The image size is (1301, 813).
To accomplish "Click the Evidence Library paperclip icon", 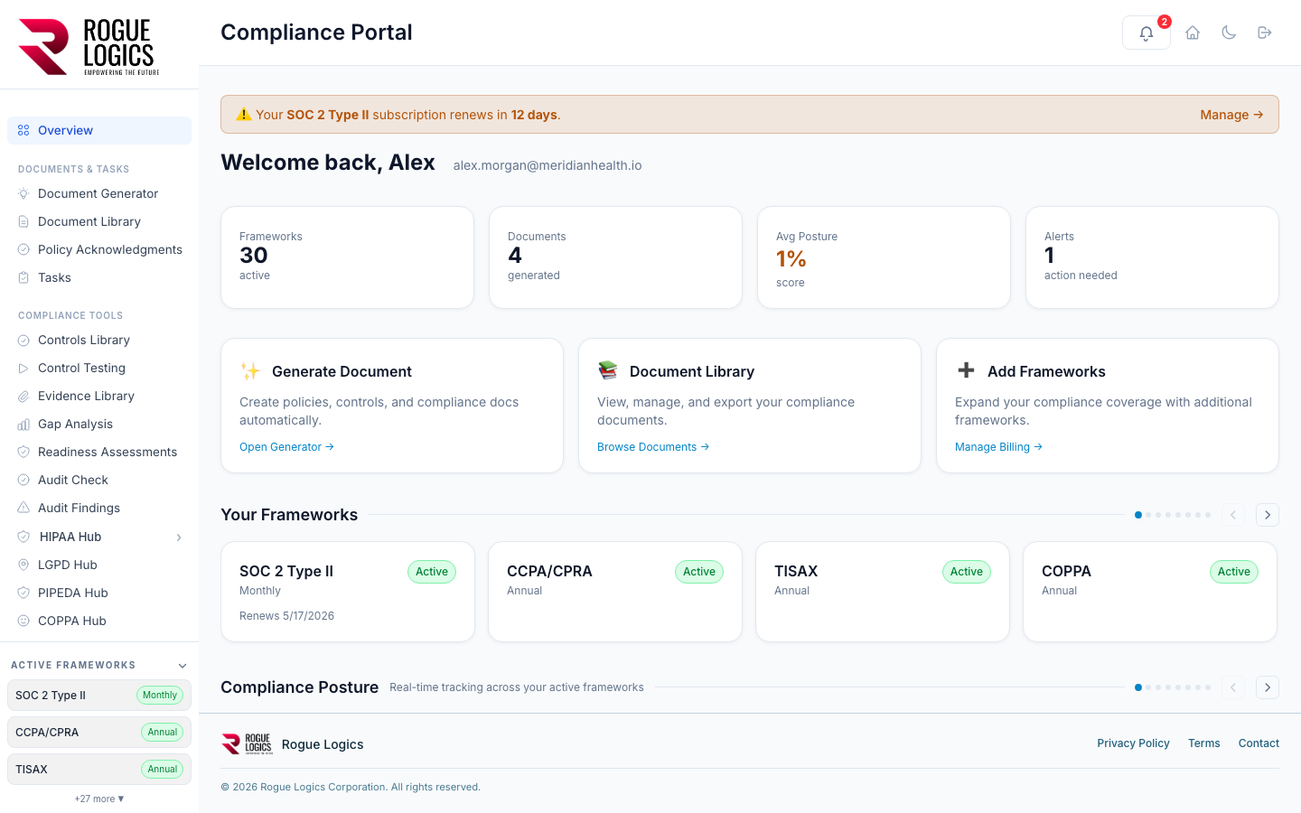I will pyautogui.click(x=23, y=396).
